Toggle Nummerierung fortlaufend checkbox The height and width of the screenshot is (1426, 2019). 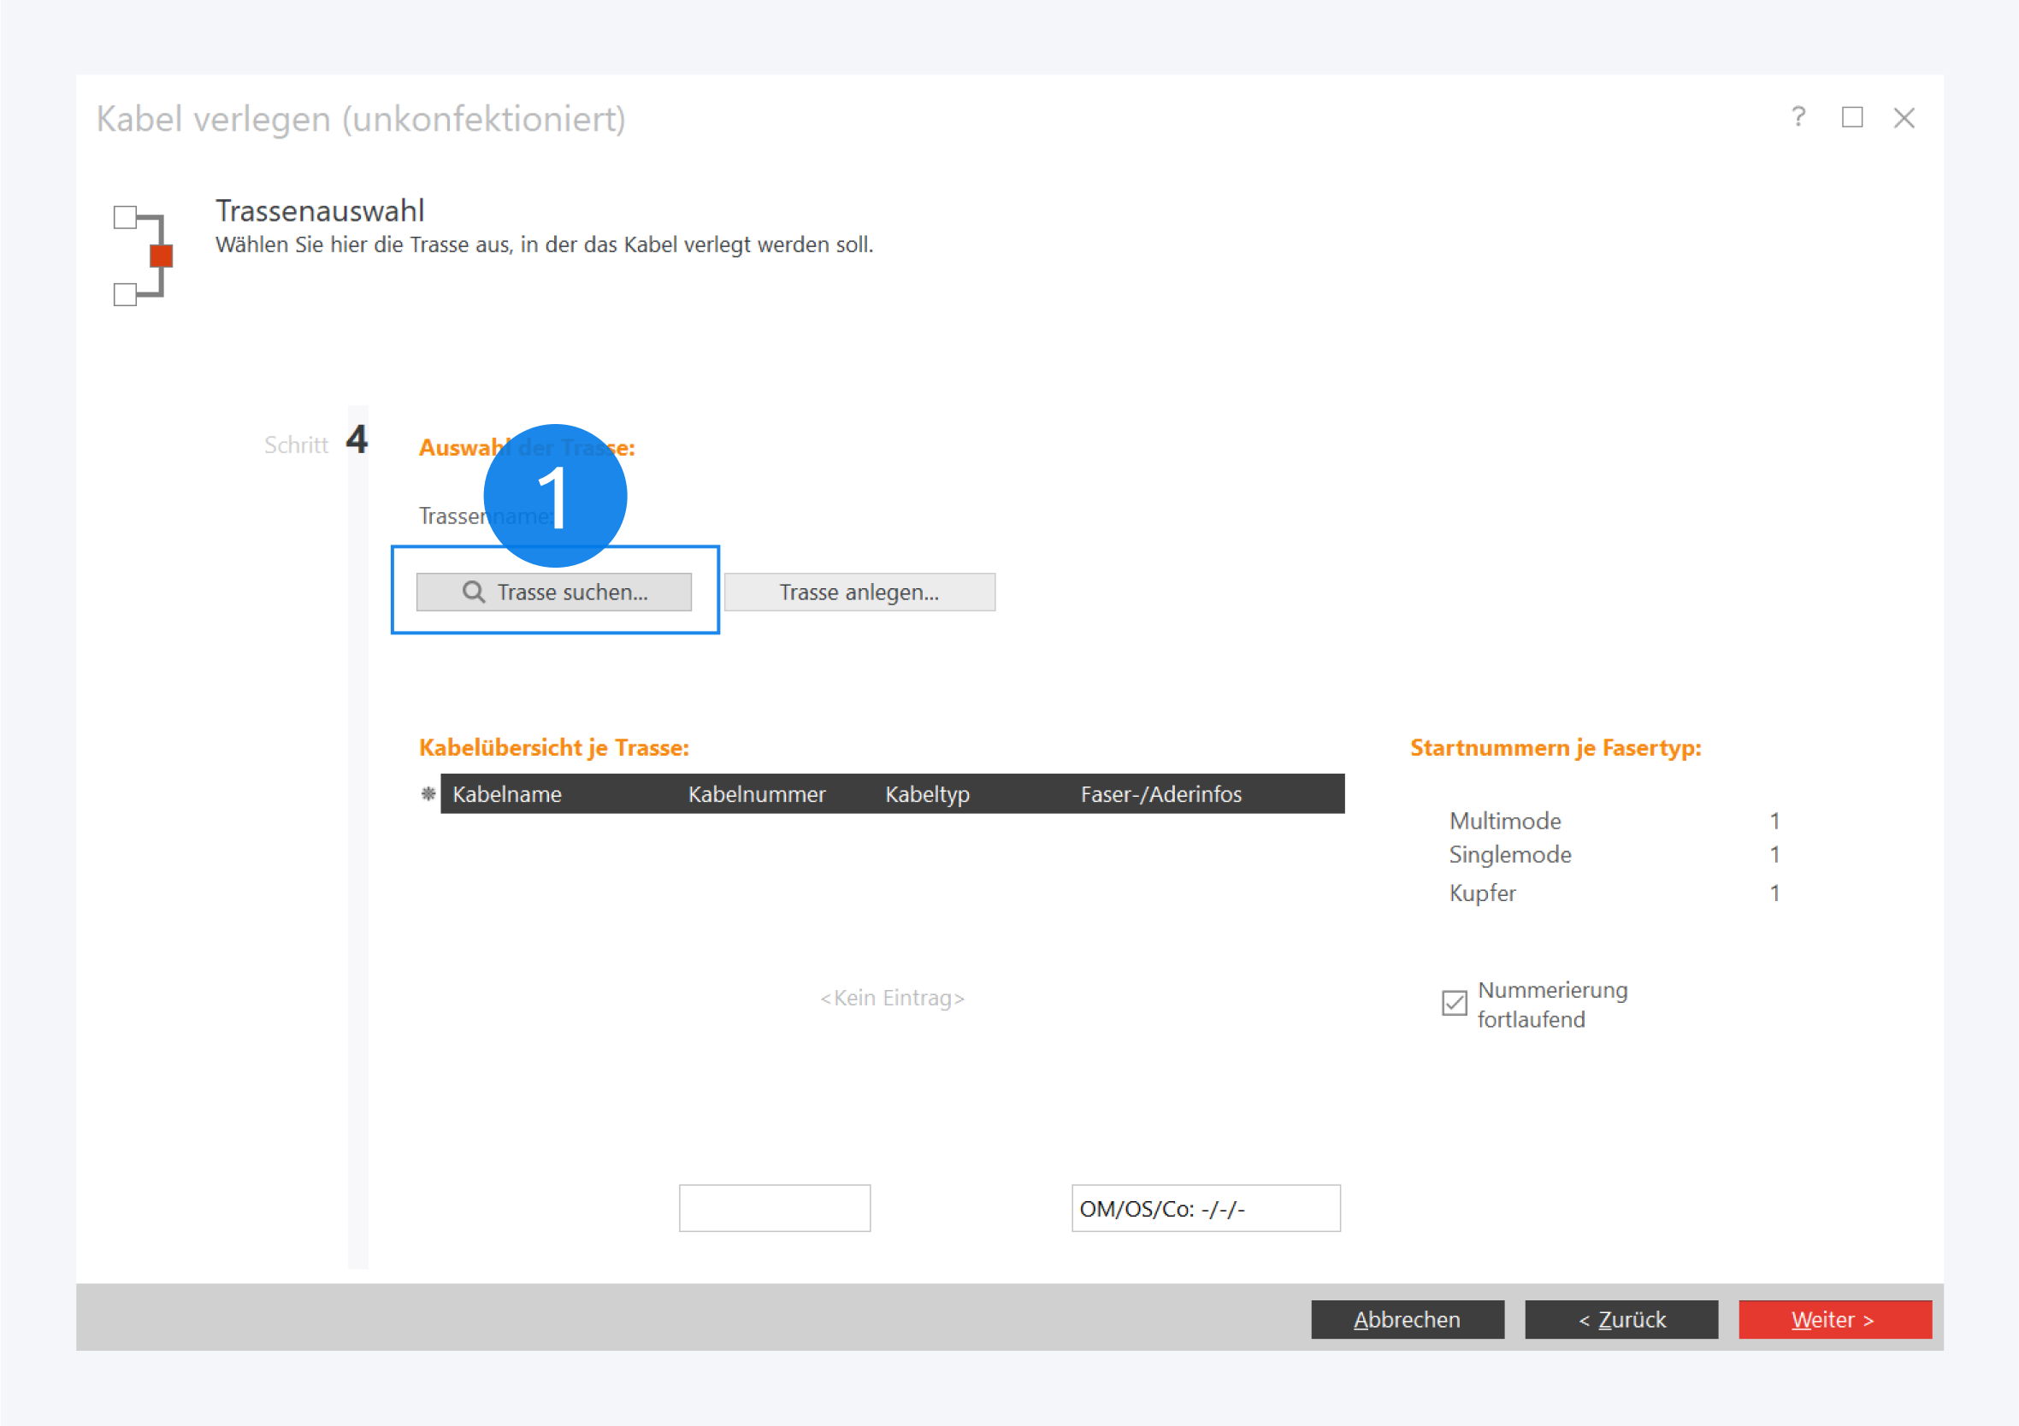pos(1455,1003)
